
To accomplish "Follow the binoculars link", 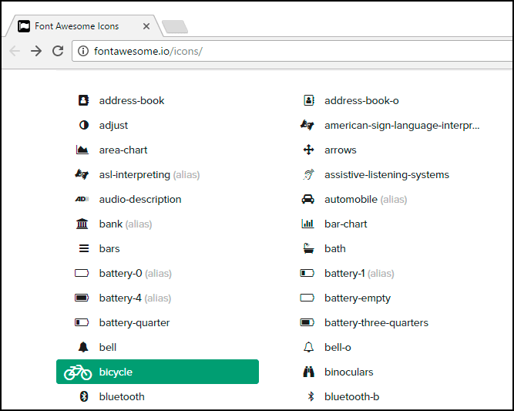I will tap(349, 372).
